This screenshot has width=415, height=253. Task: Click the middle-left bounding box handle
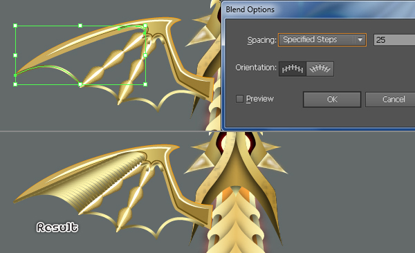tap(15, 55)
